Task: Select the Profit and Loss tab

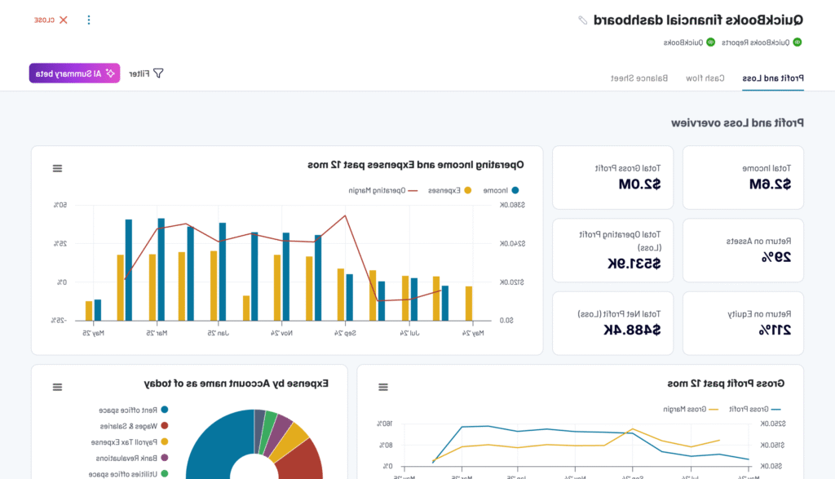Action: tap(773, 78)
